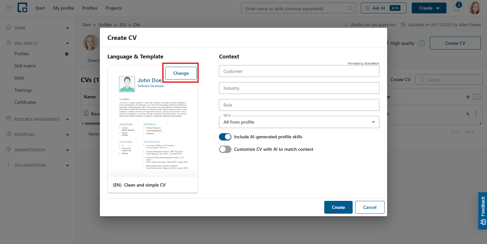
Task: Select the Clean and simple CV thumbnail
Action: tap(153, 129)
